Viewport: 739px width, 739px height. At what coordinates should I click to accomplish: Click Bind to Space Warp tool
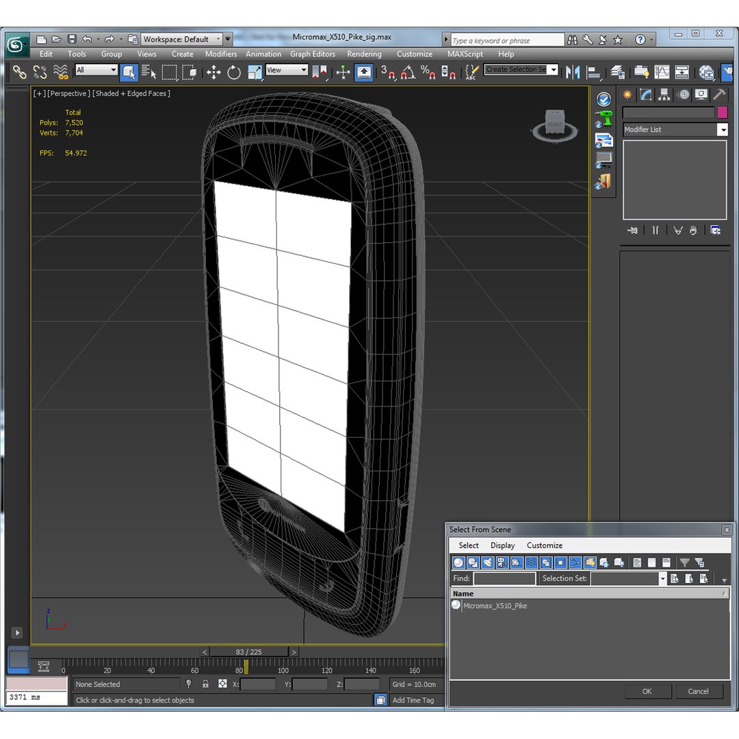click(60, 72)
